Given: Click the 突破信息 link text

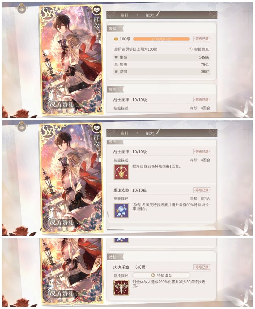Looking at the screenshot, I should (x=202, y=49).
